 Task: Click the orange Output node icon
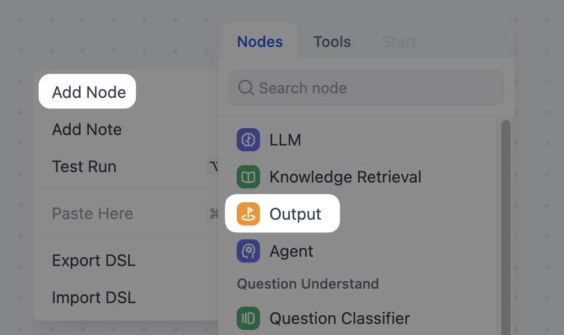click(248, 214)
